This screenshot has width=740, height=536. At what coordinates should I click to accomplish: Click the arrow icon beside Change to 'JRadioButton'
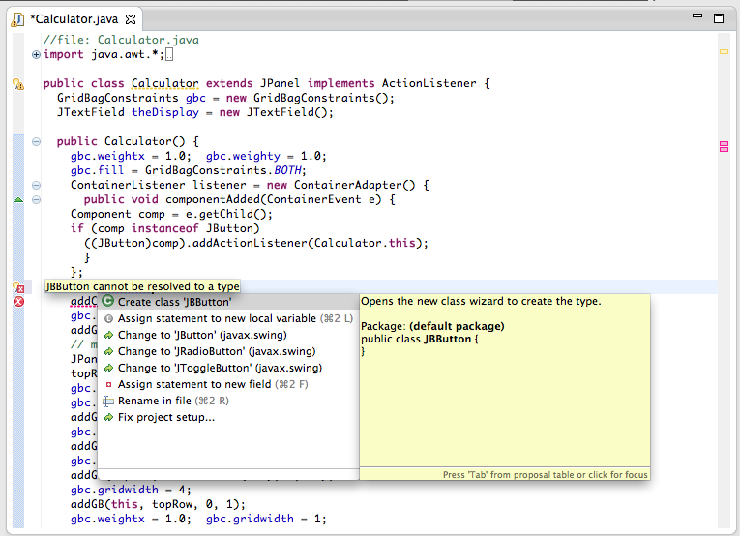[x=108, y=351]
